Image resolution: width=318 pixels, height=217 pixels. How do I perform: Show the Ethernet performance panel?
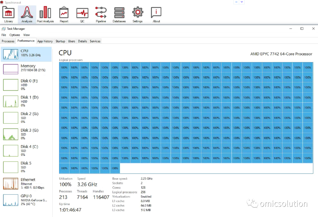[x=26, y=184]
